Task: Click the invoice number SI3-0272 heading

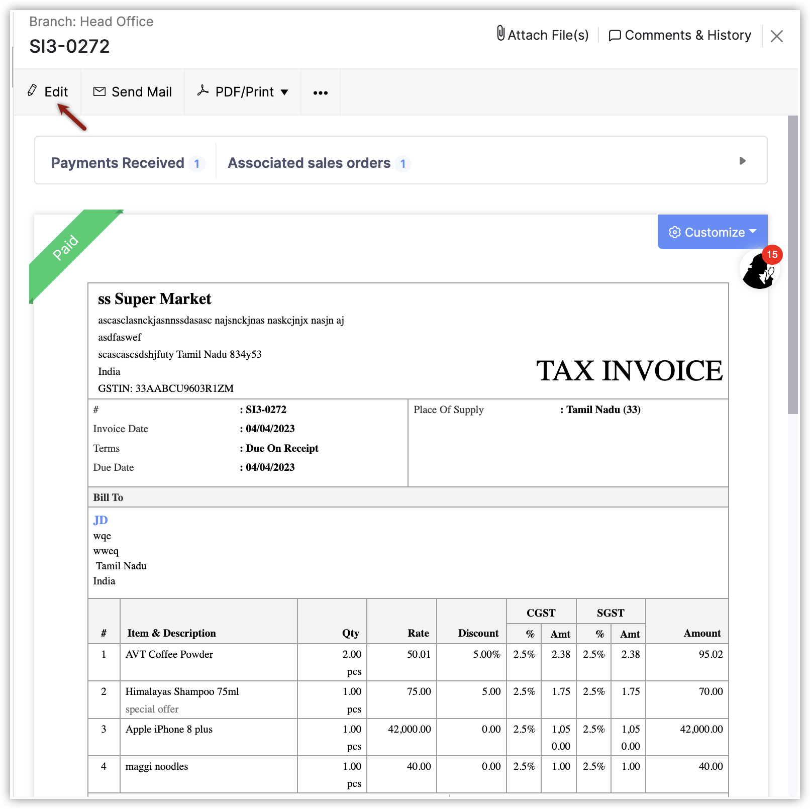Action: [69, 46]
